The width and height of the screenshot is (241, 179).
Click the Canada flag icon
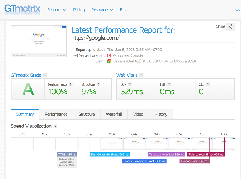coord(109,55)
